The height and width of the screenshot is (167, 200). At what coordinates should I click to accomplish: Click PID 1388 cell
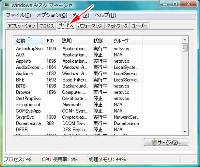51,117
